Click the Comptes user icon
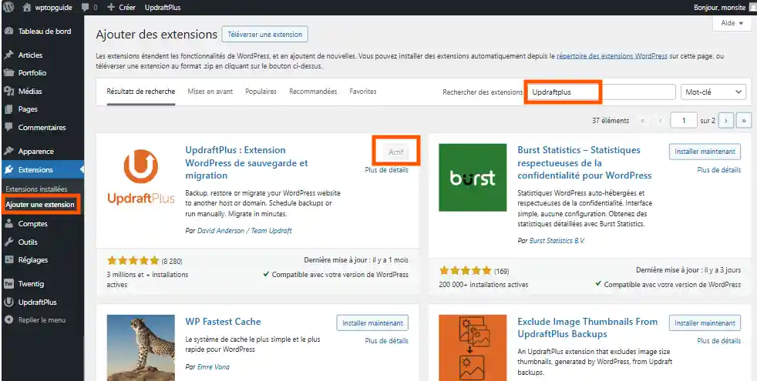Image resolution: width=757 pixels, height=381 pixels. [8, 224]
